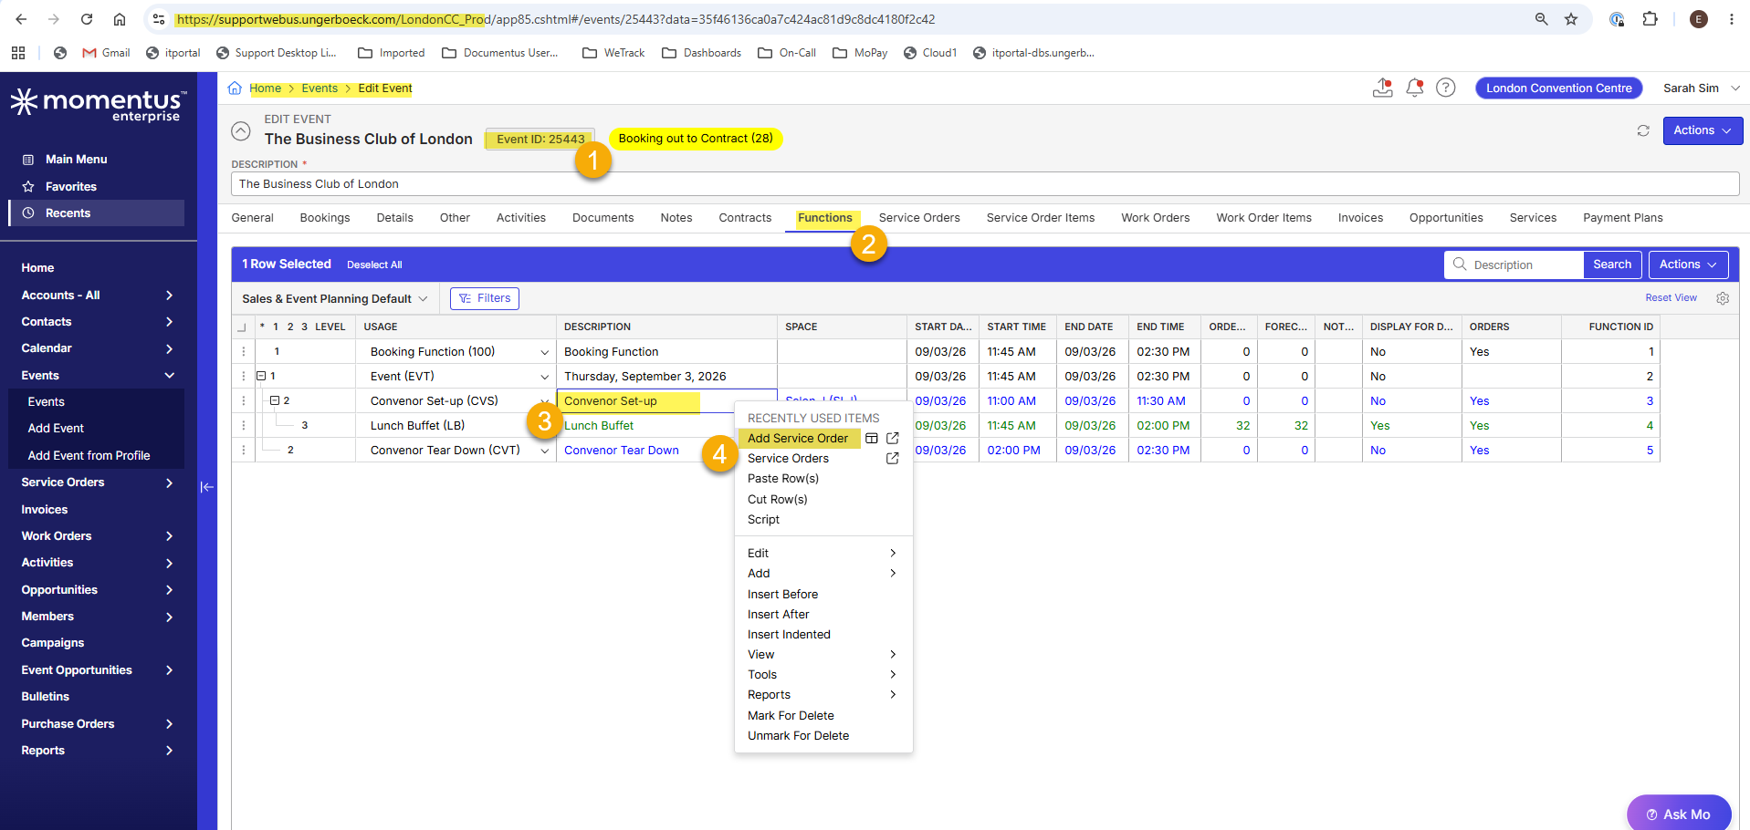This screenshot has height=830, width=1750.
Task: Open Service Orders in a new tab icon
Action: (x=893, y=459)
